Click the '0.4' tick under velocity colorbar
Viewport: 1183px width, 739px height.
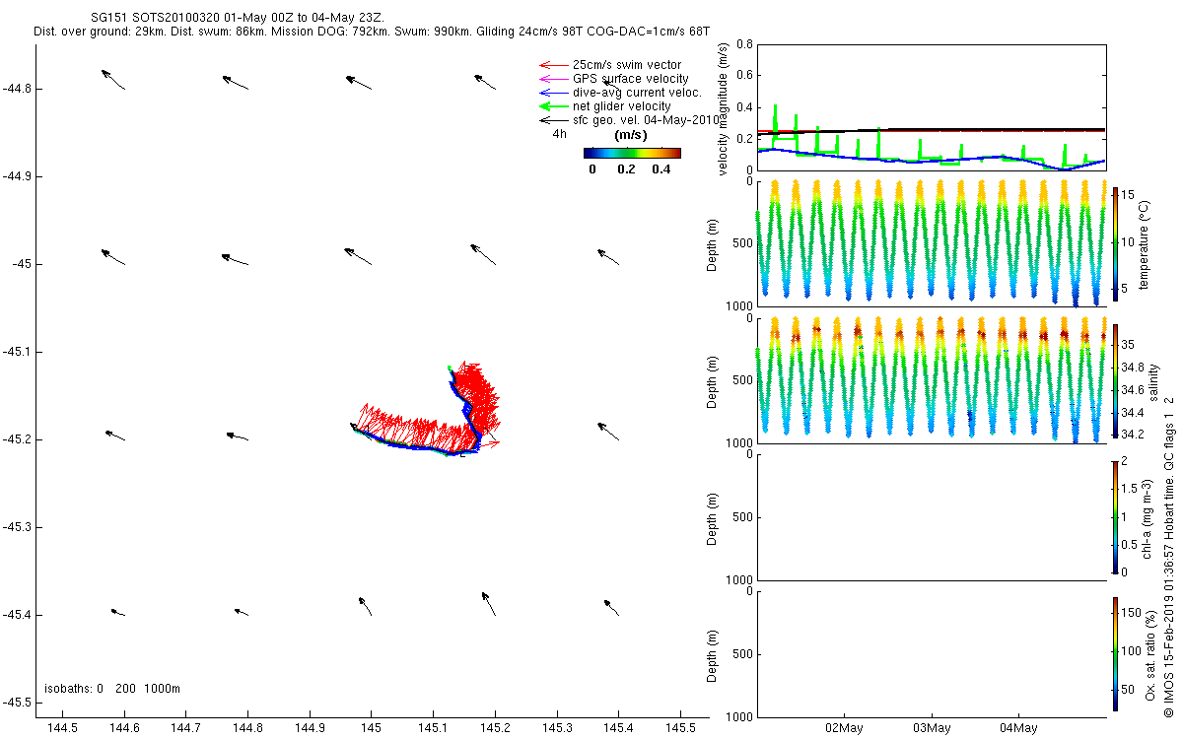pyautogui.click(x=662, y=169)
